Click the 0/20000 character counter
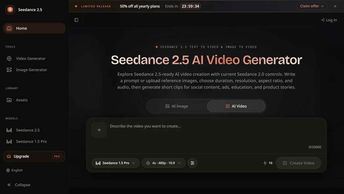Screen dimensions: 344x194 [x=315, y=147]
